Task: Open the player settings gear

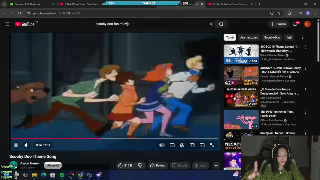Action: [x=182, y=145]
